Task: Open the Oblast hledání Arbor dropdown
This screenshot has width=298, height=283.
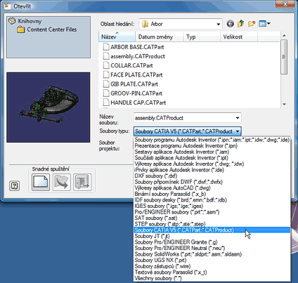Action: (x=181, y=24)
